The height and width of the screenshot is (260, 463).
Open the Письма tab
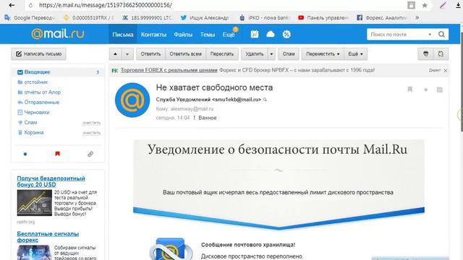coord(123,35)
